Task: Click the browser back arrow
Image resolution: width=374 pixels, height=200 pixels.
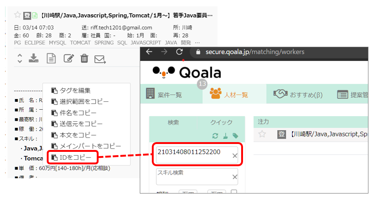Action: coord(149,52)
